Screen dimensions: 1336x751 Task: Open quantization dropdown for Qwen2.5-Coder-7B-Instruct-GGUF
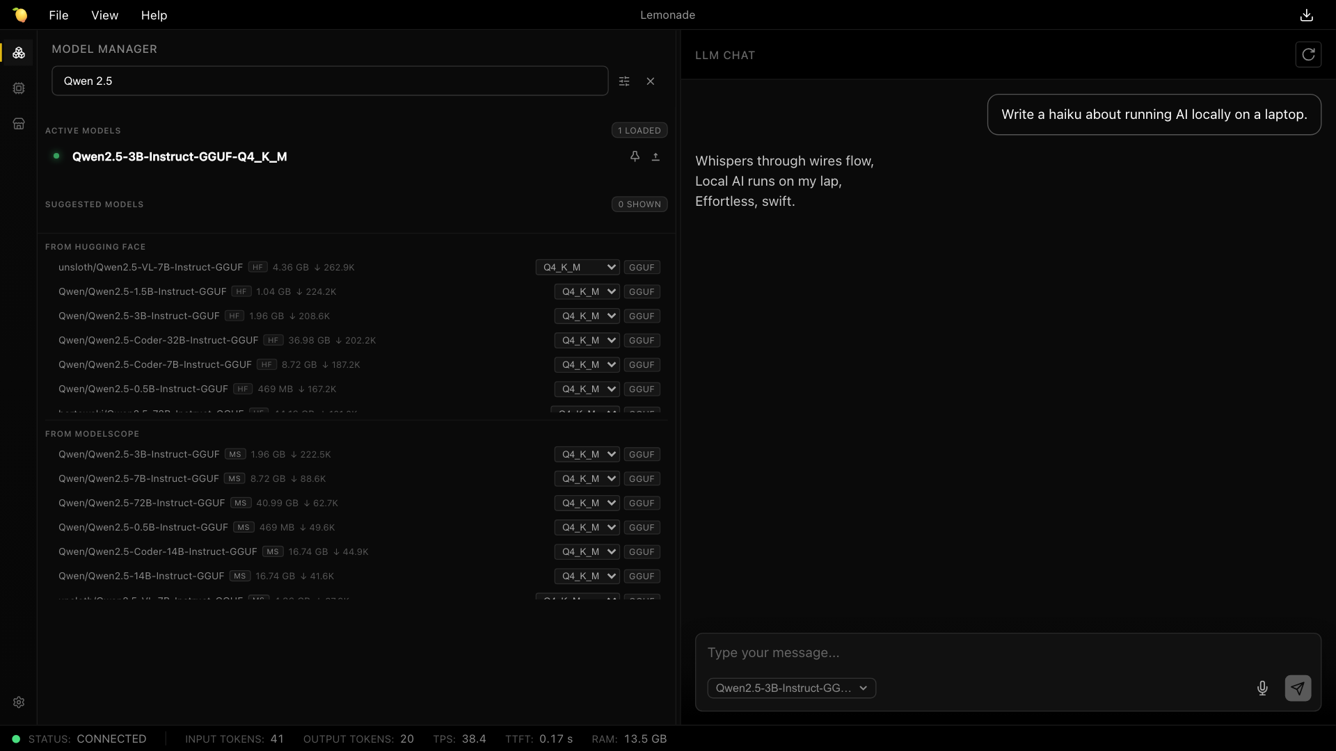coord(587,364)
